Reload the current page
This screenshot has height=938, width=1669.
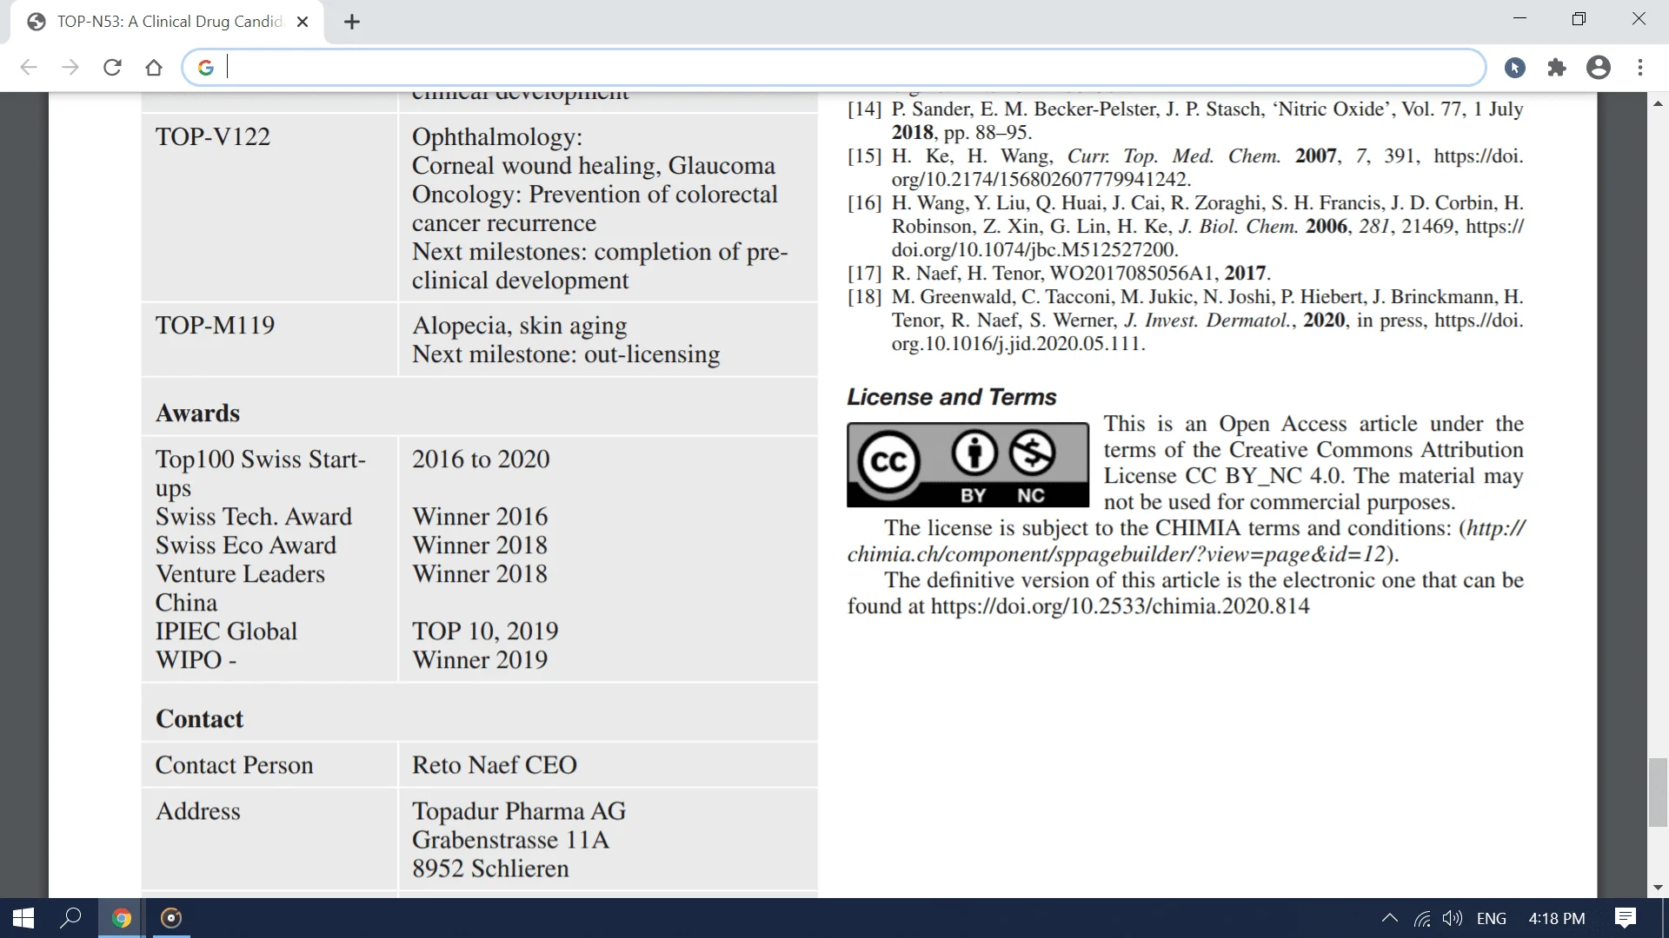112,68
